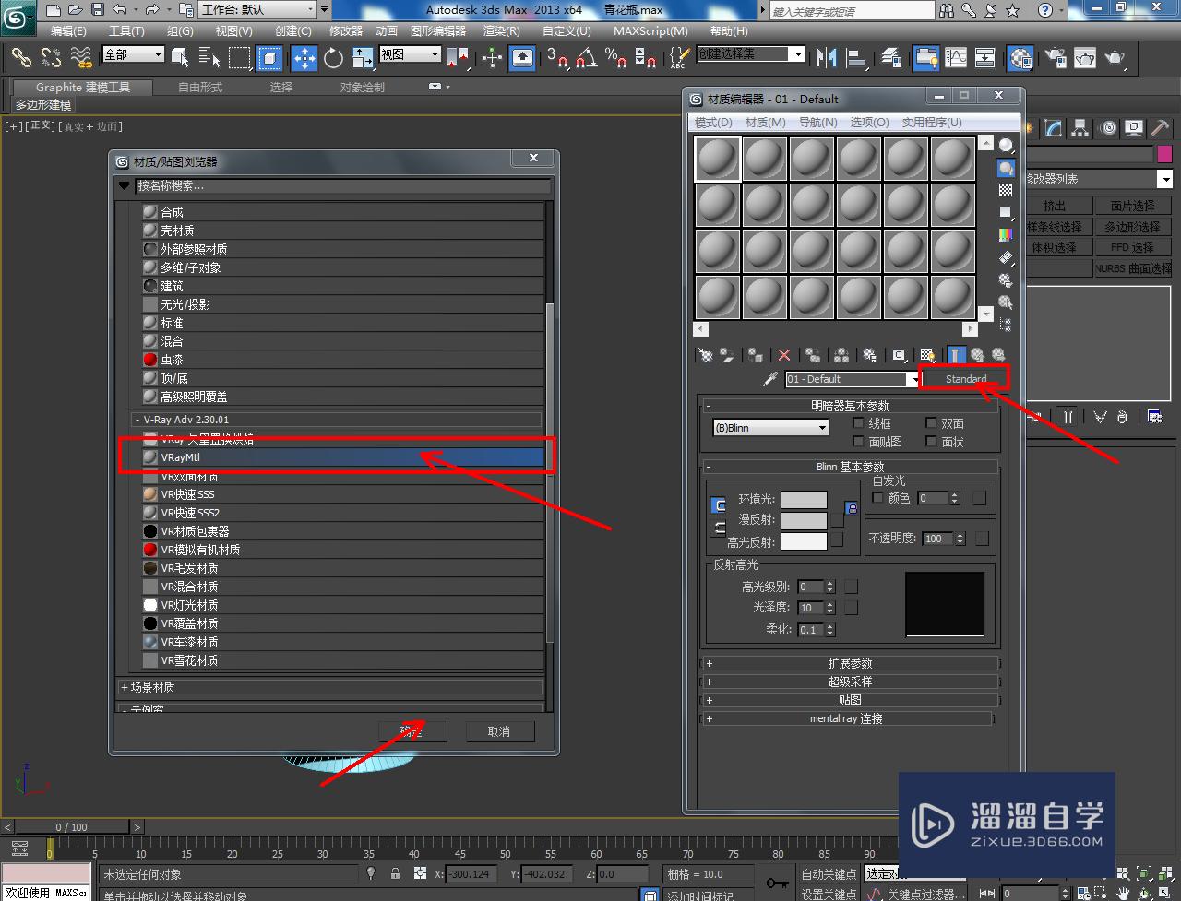Select the Move transform tool
The width and height of the screenshot is (1181, 901).
[x=304, y=58]
